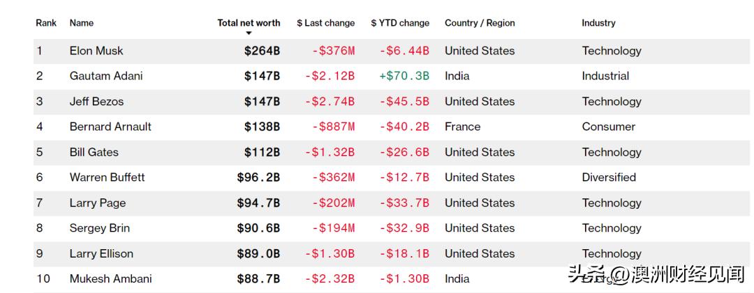The width and height of the screenshot is (754, 293).
Task: Open Bernard Arnault's profile
Action: pyautogui.click(x=110, y=127)
